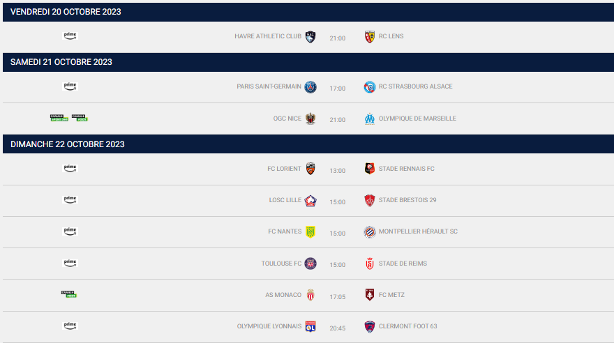Open the Stade de Reims team name
This screenshot has width=614, height=343.
tap(403, 264)
